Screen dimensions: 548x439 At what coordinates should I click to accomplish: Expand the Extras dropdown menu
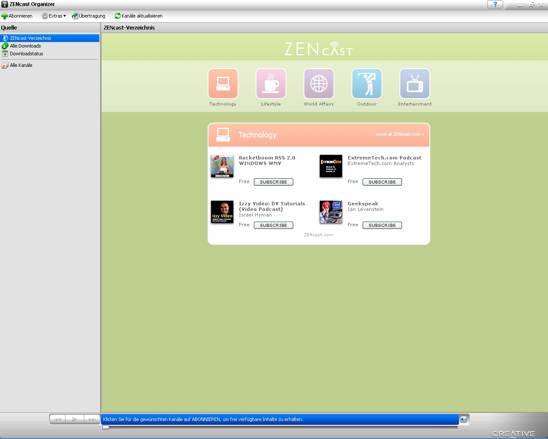[x=54, y=16]
